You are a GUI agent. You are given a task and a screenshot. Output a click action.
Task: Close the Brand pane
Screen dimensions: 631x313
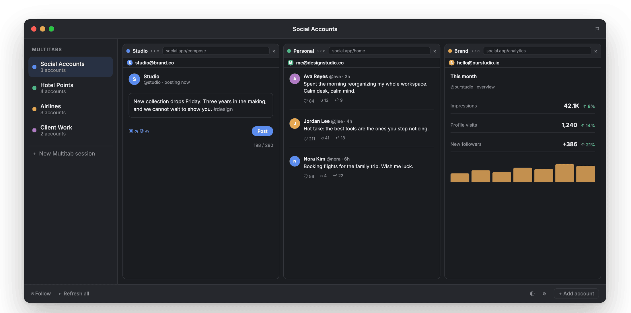pyautogui.click(x=596, y=51)
